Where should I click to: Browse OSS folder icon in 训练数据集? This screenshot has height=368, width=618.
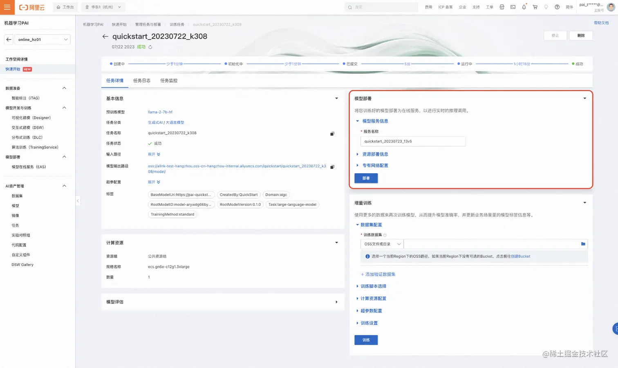[583, 244]
